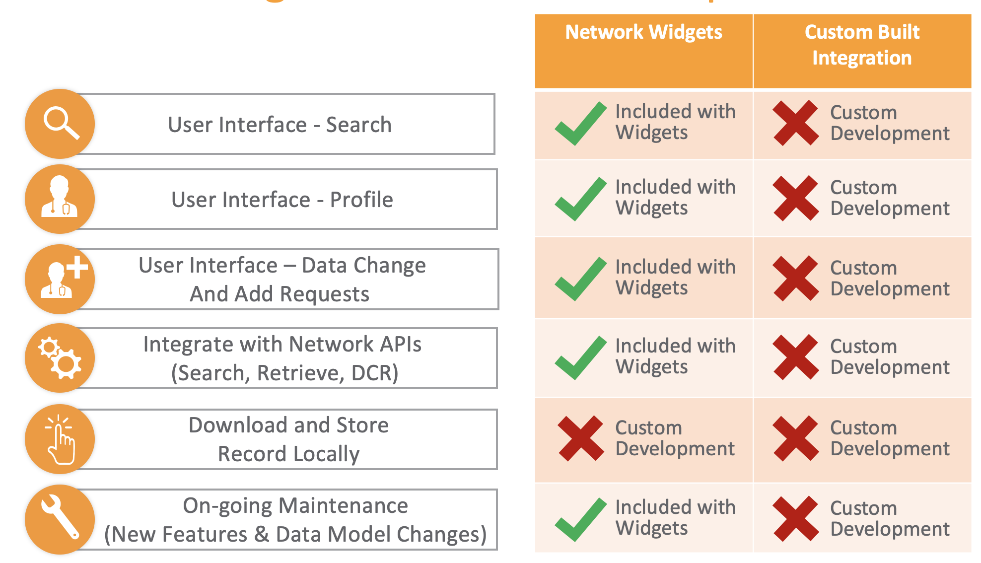
Task: Click the magnifying glass search icon
Action: click(60, 124)
